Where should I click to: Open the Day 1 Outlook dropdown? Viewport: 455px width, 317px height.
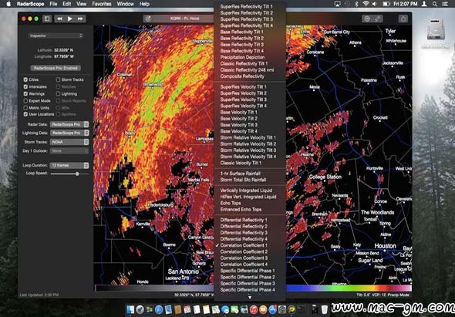pyautogui.click(x=69, y=151)
